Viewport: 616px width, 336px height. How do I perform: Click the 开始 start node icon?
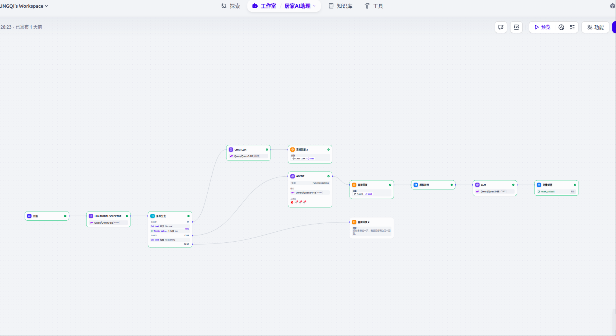29,216
